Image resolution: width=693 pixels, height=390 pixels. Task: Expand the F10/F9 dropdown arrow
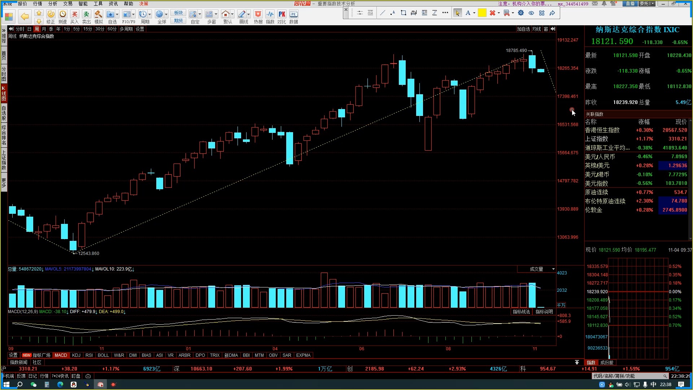[x=134, y=14]
